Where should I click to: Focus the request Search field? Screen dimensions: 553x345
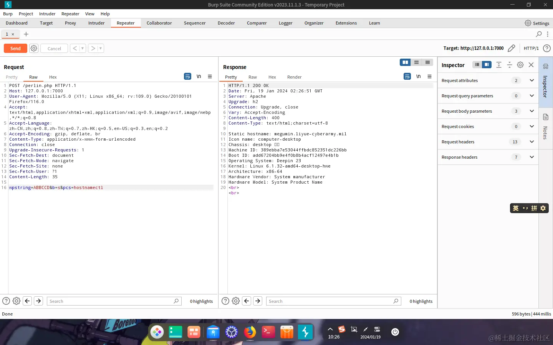114,301
